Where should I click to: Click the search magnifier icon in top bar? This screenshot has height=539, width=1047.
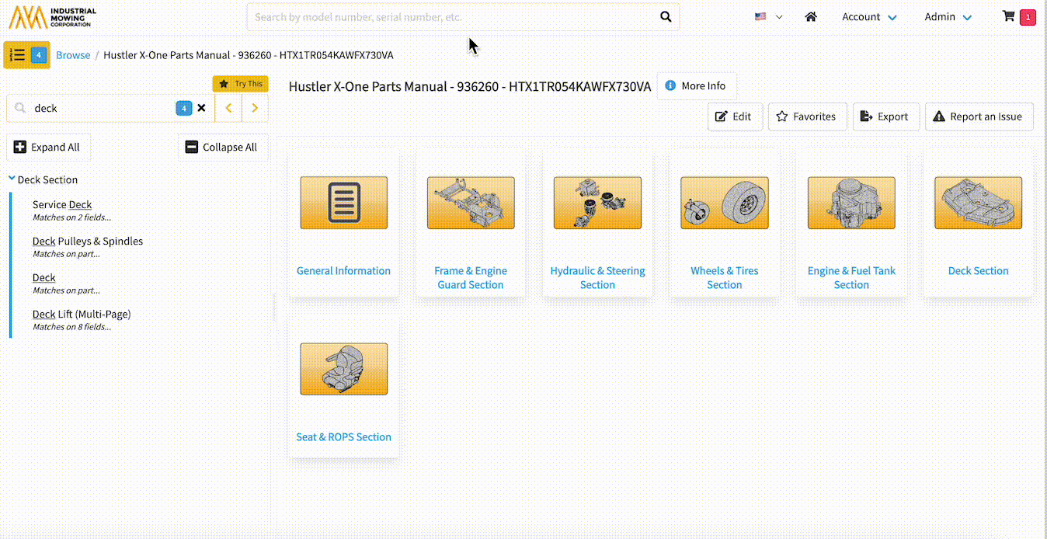coord(666,16)
